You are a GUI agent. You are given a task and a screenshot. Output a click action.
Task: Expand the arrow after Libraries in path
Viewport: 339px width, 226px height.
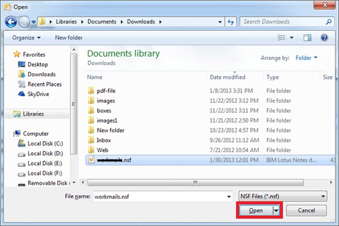(82, 22)
